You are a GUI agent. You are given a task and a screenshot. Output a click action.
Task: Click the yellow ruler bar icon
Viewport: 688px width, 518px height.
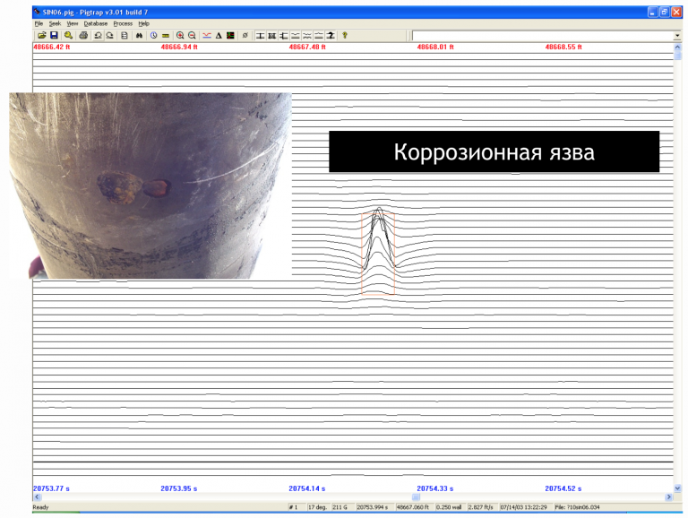click(166, 36)
